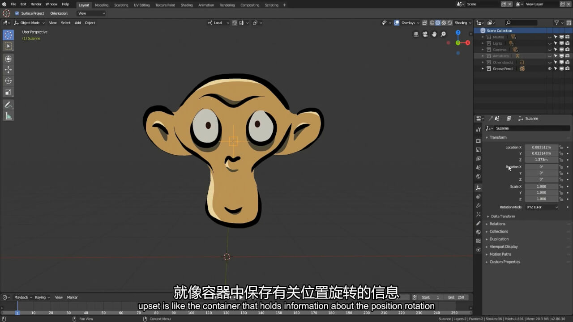573x322 pixels.
Task: Open the Object Mode dropdown
Action: coord(30,23)
